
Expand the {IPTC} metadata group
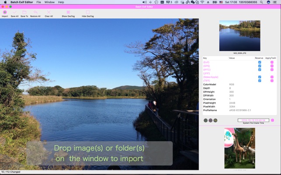point(207,70)
